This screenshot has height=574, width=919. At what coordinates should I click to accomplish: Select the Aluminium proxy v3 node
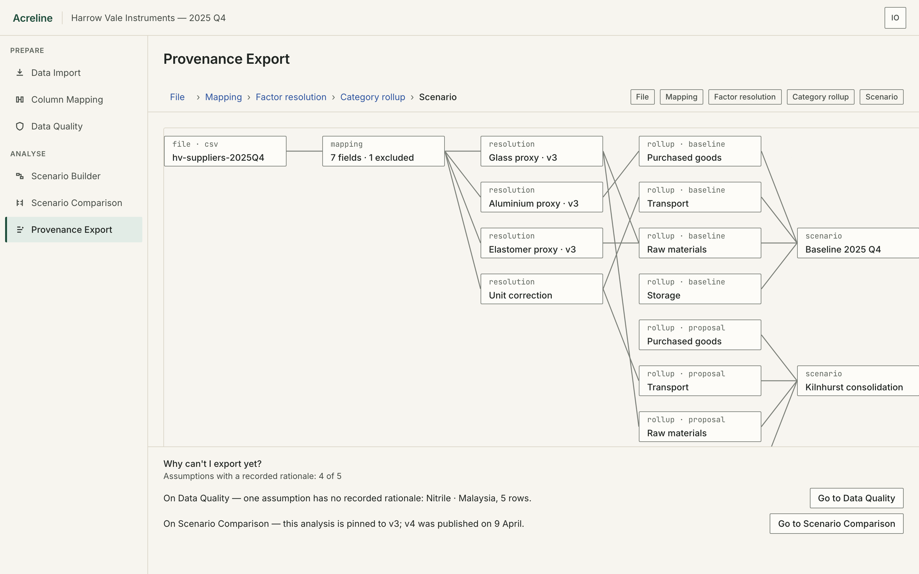point(542,197)
